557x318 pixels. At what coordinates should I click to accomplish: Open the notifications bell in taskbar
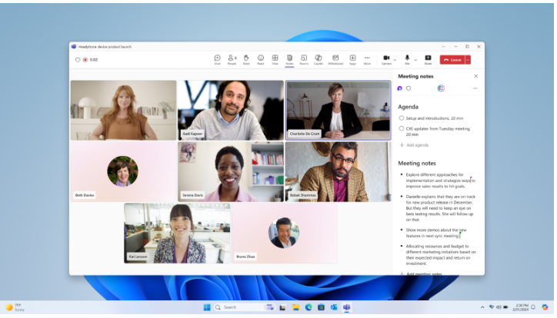click(533, 307)
